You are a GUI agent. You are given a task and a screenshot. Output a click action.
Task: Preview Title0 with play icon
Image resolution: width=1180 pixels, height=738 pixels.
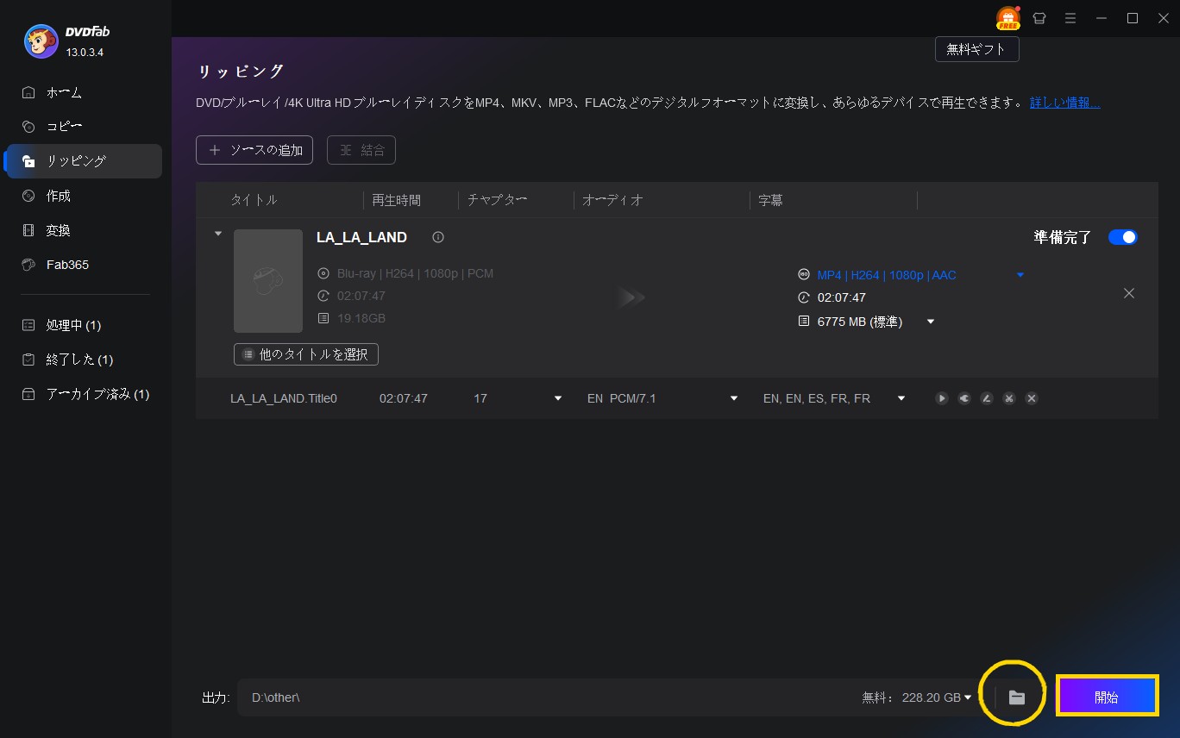coord(942,398)
